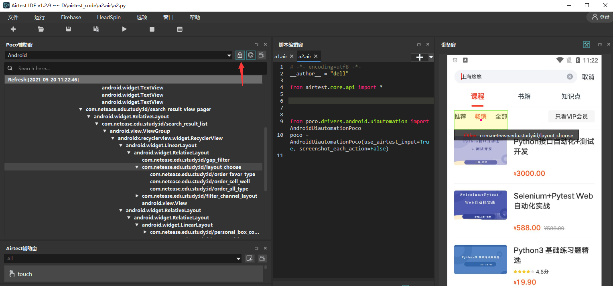The width and height of the screenshot is (613, 286).
Task: Close the Airtest辅助窗 panel
Action: [x=265, y=249]
